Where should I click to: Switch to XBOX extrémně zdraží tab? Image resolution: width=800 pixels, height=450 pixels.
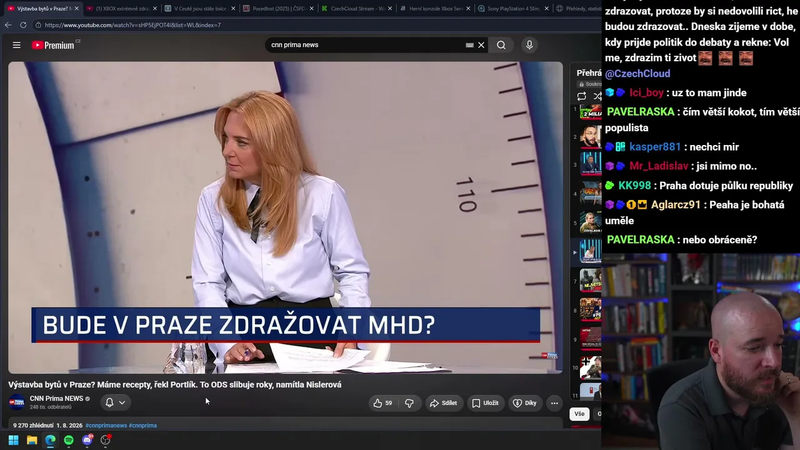click(x=121, y=9)
